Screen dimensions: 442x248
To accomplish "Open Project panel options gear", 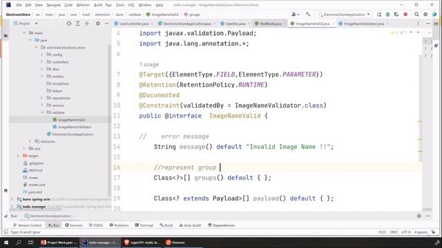I will tap(98, 23).
